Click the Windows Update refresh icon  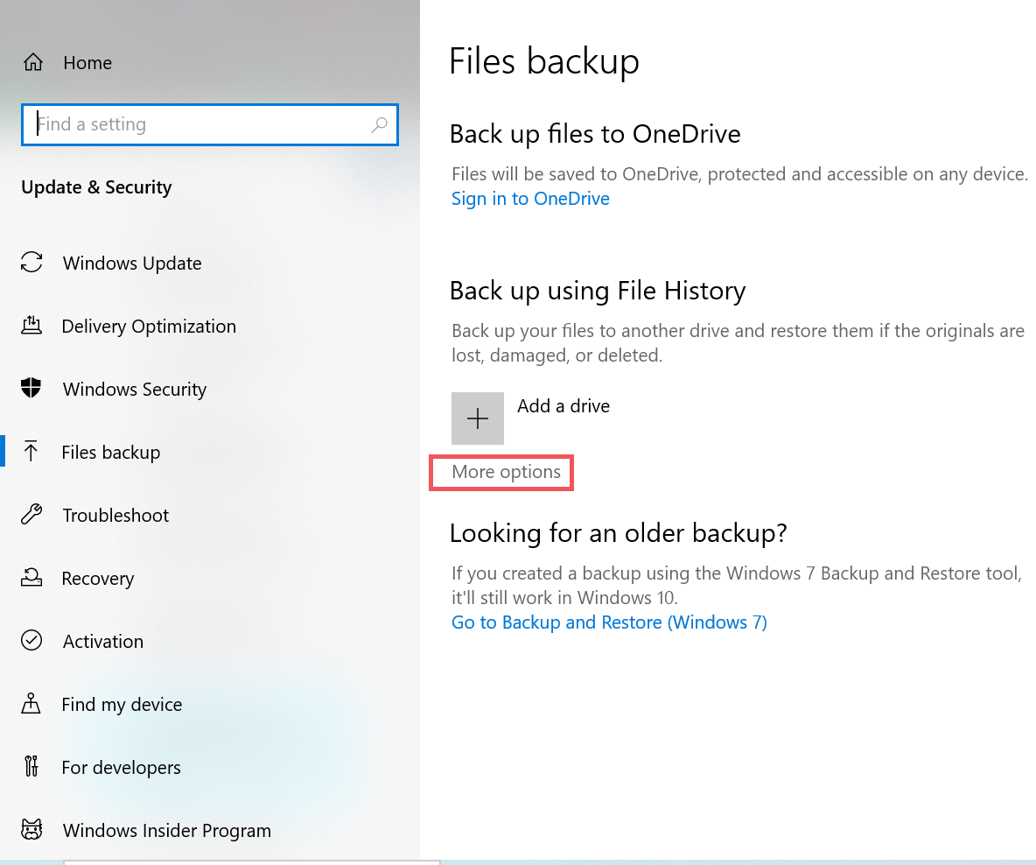tap(31, 262)
